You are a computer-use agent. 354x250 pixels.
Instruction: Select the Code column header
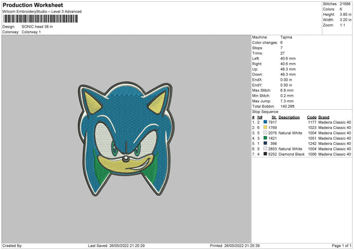(312, 117)
